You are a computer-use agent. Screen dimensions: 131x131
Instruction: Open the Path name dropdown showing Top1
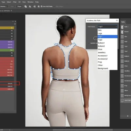(x=107, y=27)
